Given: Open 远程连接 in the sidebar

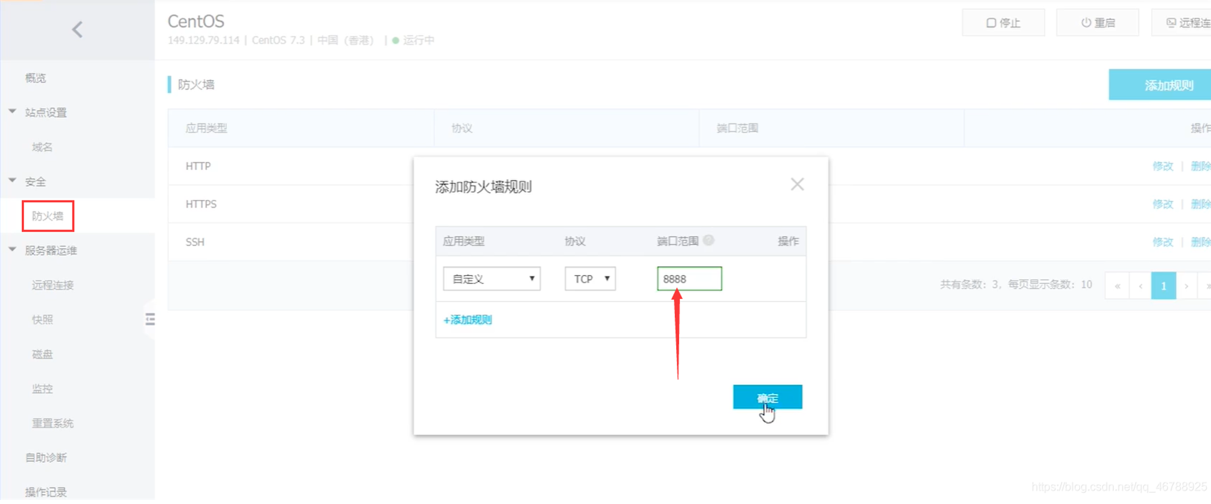Looking at the screenshot, I should (53, 285).
